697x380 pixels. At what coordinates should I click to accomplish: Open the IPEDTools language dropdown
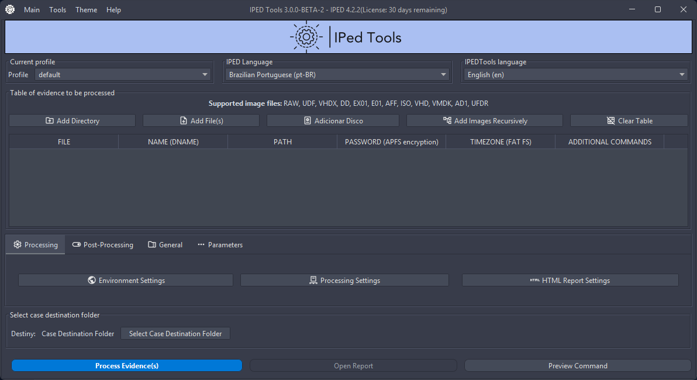pos(576,75)
